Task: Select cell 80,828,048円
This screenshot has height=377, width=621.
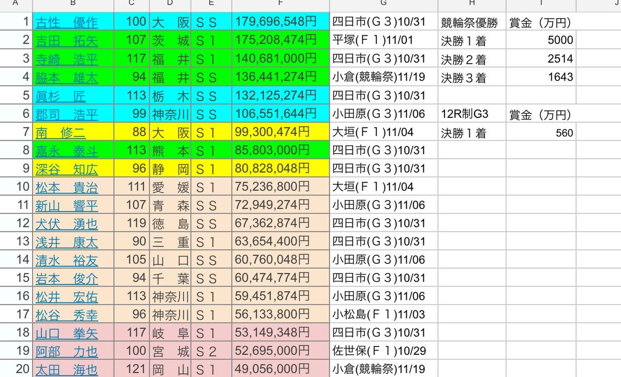Action: click(280, 169)
